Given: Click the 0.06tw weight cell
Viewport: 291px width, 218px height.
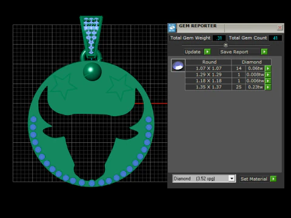Looking at the screenshot, I should 255,68.
